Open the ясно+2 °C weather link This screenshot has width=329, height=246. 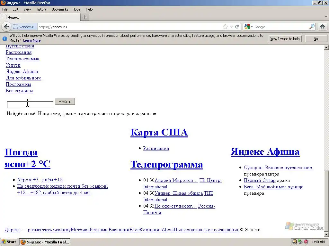pyautogui.click(x=28, y=164)
